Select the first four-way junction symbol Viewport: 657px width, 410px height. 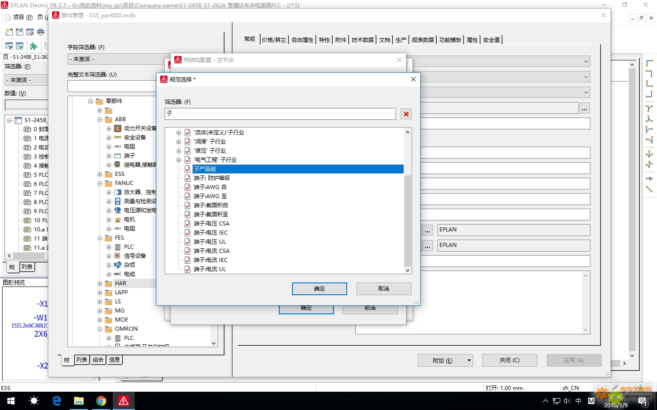[649, 154]
